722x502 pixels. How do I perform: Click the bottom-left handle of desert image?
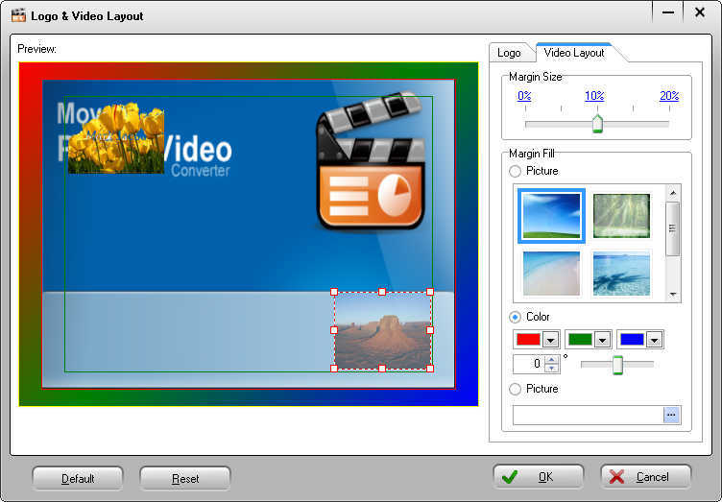click(x=334, y=369)
